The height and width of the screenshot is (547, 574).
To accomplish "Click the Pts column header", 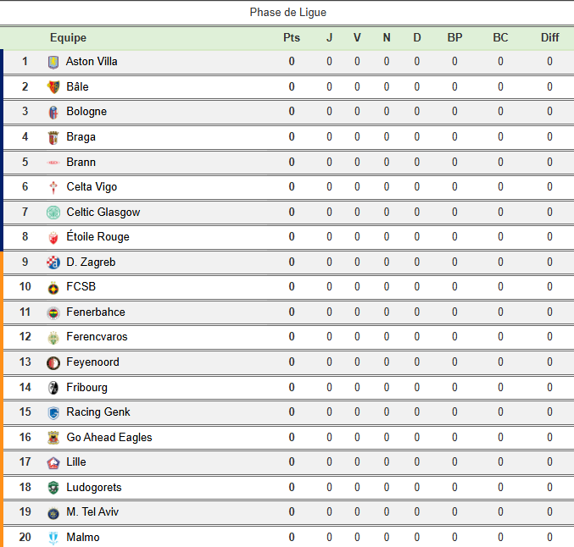I will tap(292, 37).
